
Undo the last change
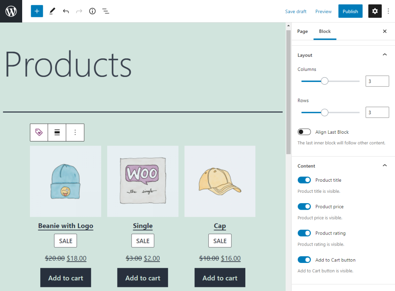(66, 11)
